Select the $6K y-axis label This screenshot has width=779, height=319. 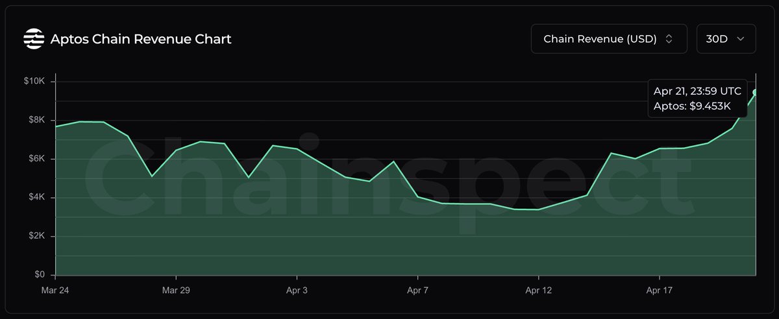[x=35, y=159]
